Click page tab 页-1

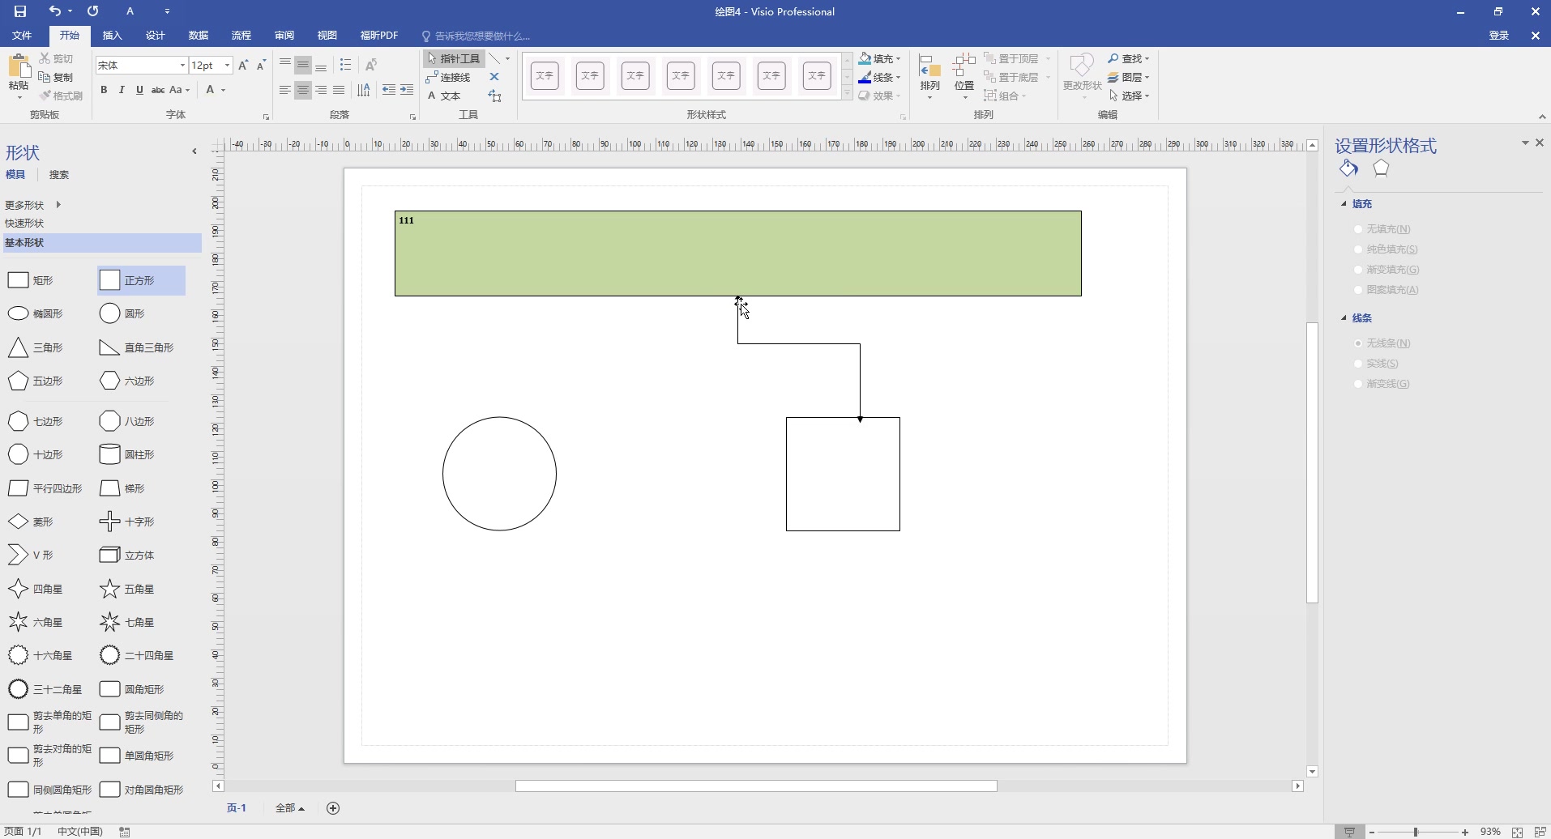point(237,808)
